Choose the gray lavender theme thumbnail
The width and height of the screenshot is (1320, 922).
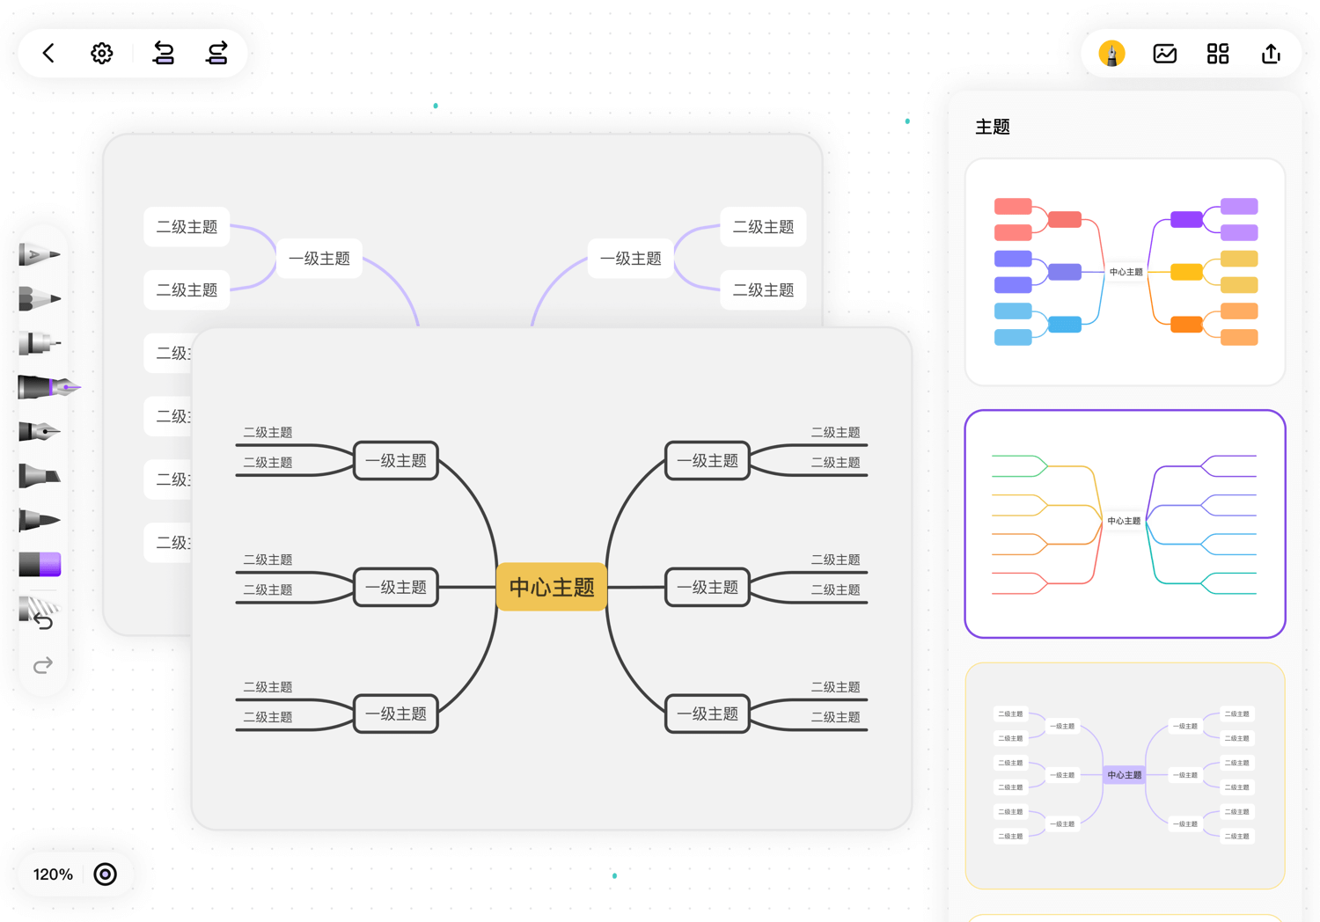(x=1126, y=775)
